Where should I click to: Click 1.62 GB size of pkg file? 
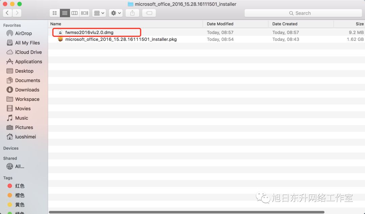[355, 39]
